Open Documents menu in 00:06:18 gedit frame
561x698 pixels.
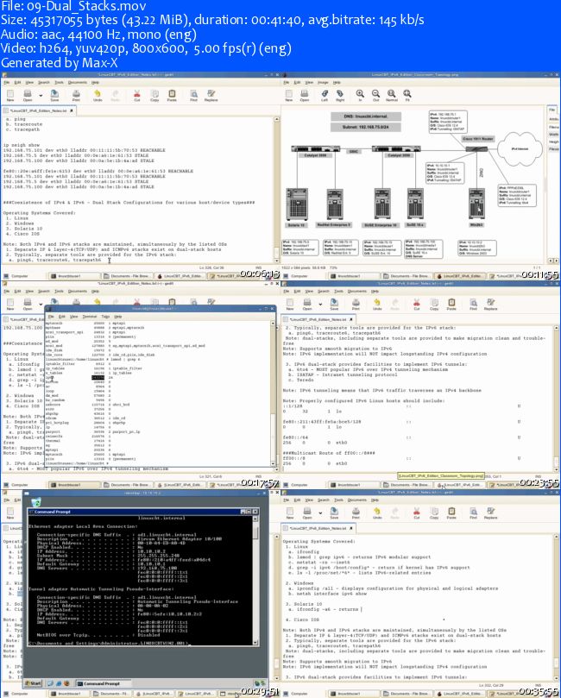[78, 83]
